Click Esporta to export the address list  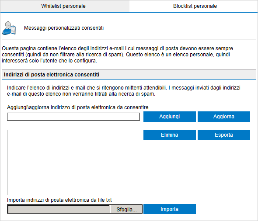[x=224, y=135]
